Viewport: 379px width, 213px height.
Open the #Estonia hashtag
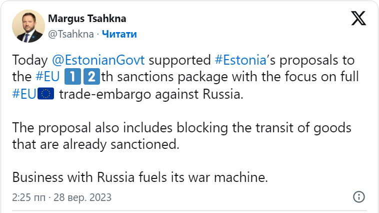[x=240, y=60]
